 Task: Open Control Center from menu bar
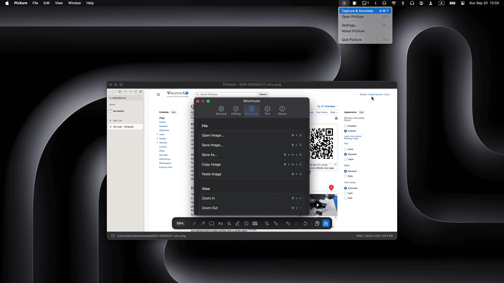tap(463, 3)
